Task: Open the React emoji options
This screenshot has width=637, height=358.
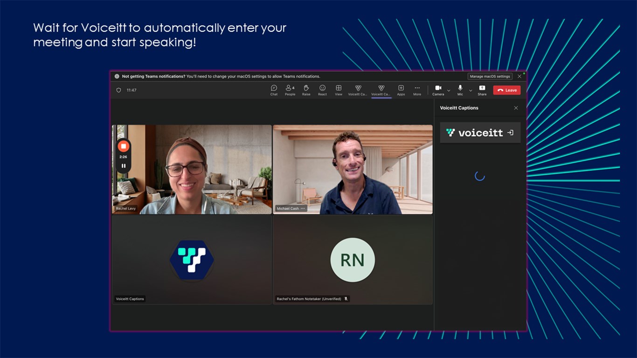Action: pyautogui.click(x=322, y=90)
